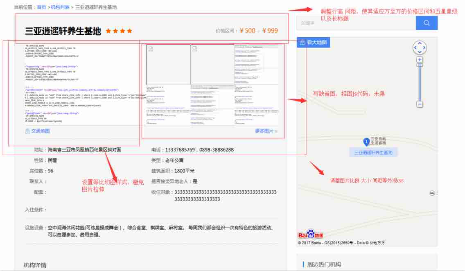The height and width of the screenshot is (271, 465).
Task: Go to 首页 in the breadcrumb
Action: pyautogui.click(x=41, y=7)
